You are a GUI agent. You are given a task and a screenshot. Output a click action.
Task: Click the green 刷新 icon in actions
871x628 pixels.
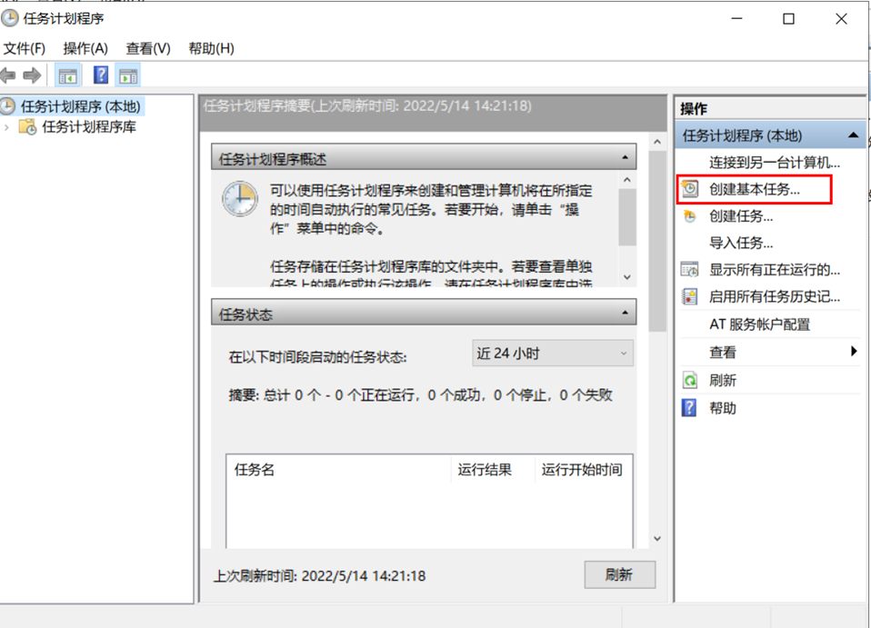click(689, 381)
